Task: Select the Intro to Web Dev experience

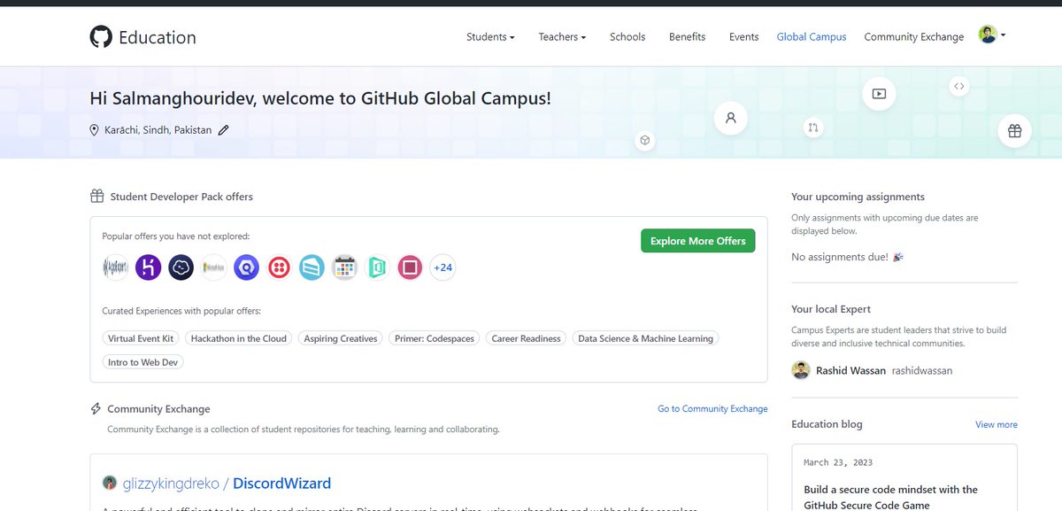Action: point(143,362)
